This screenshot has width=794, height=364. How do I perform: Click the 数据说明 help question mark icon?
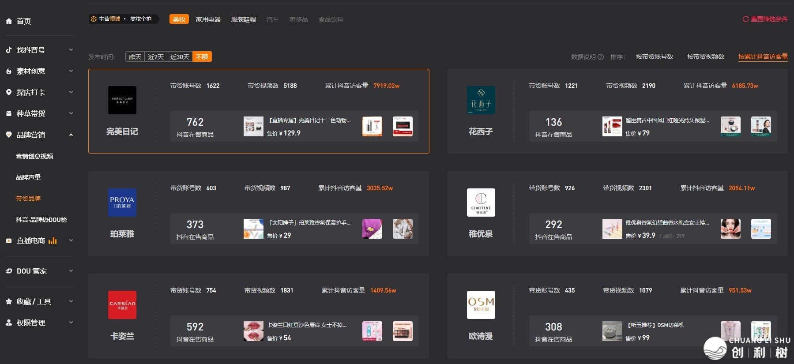pyautogui.click(x=601, y=57)
